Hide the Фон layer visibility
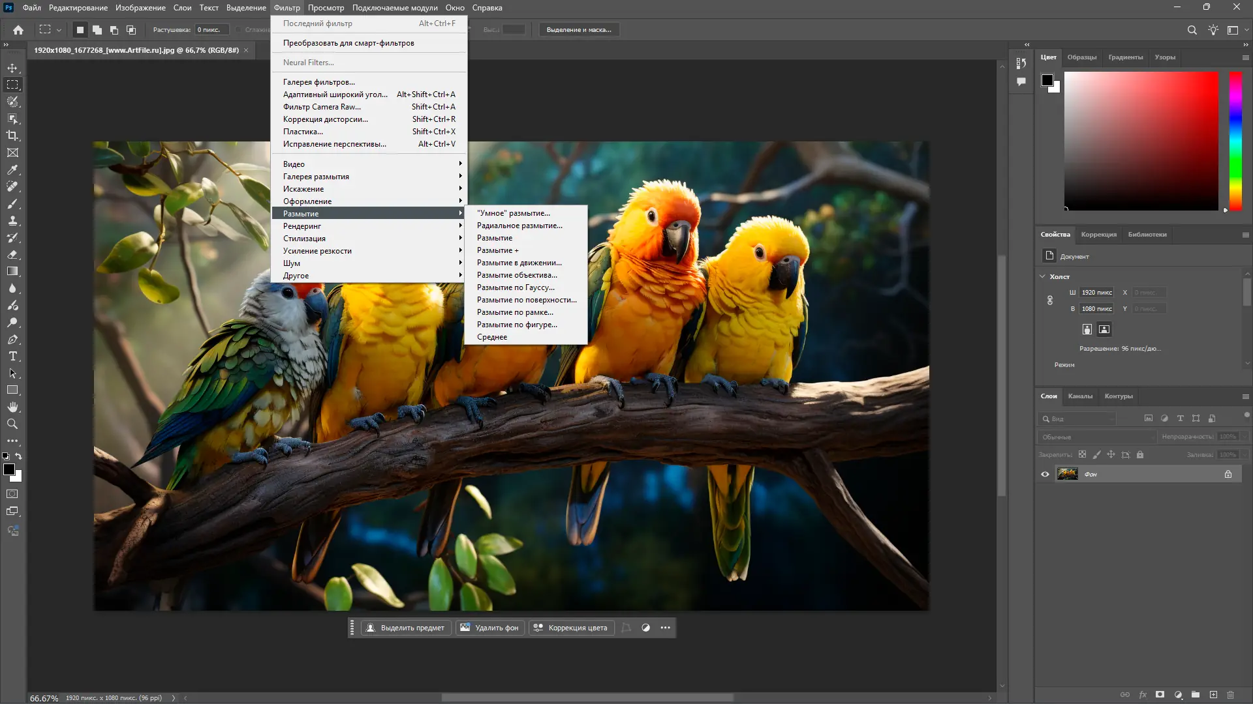 pos(1045,474)
